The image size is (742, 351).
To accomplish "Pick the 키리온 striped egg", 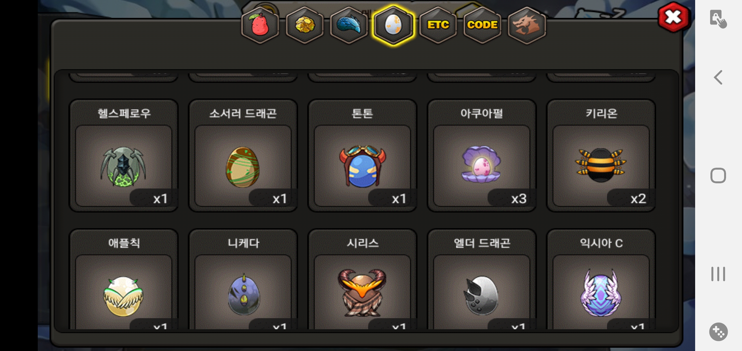I will pos(601,156).
